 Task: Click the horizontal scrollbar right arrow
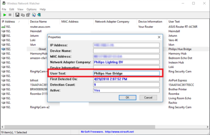coord(208,127)
